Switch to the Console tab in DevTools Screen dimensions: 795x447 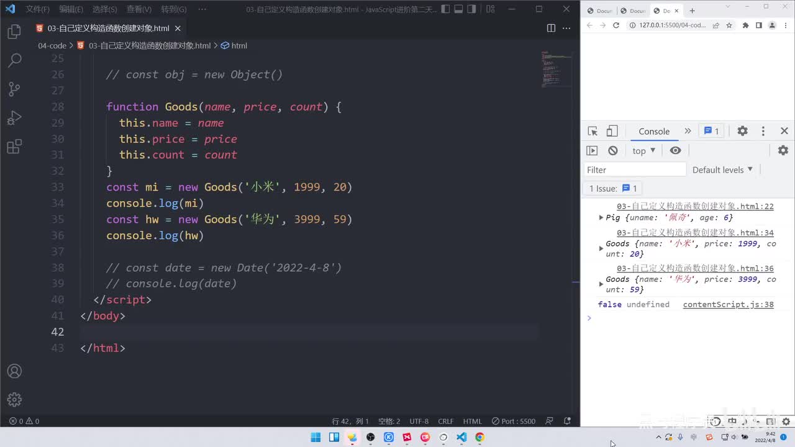(654, 131)
